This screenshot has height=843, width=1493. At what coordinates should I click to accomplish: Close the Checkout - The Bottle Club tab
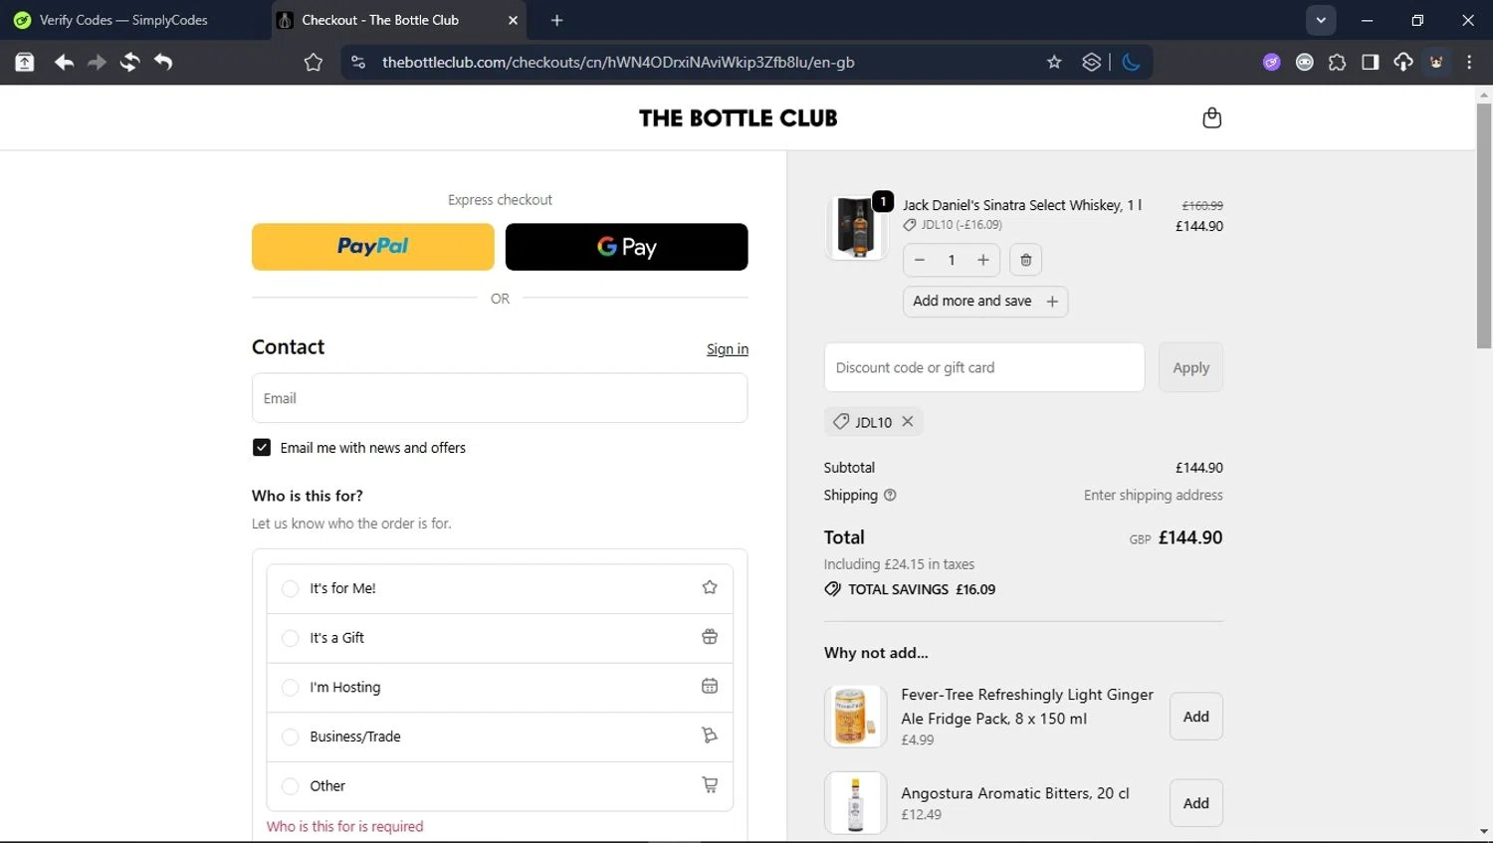513,20
